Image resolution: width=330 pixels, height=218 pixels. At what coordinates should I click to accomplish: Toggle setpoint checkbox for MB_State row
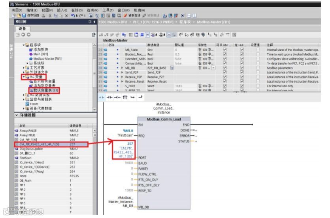point(258,50)
